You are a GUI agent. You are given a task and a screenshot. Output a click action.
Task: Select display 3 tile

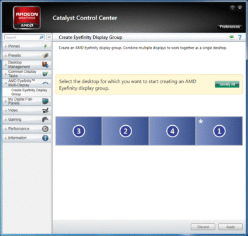pyautogui.click(x=79, y=131)
